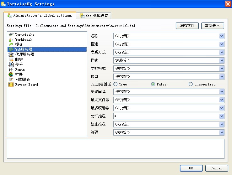Click the 差分 diff magnifier icon
The height and width of the screenshot is (175, 232).
tap(11, 64)
